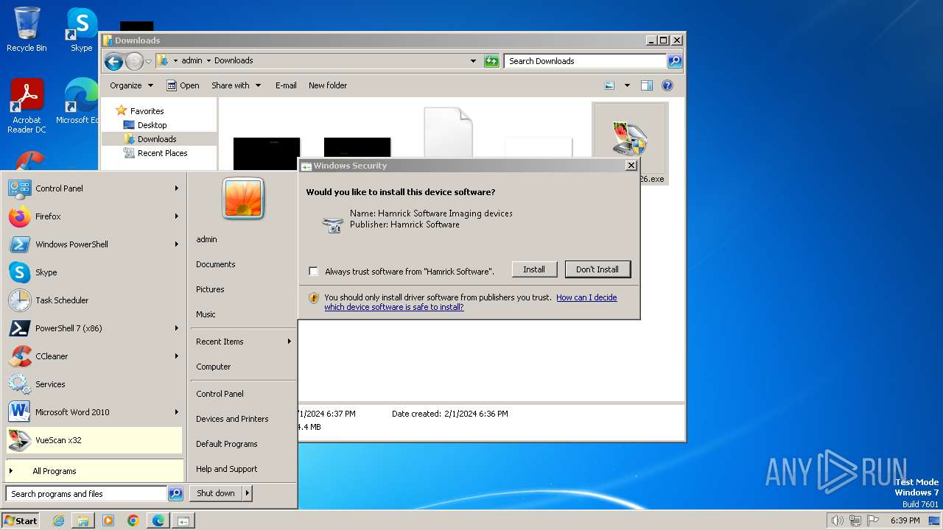
Task: Click the Back arrow in Downloads window
Action: tap(113, 61)
